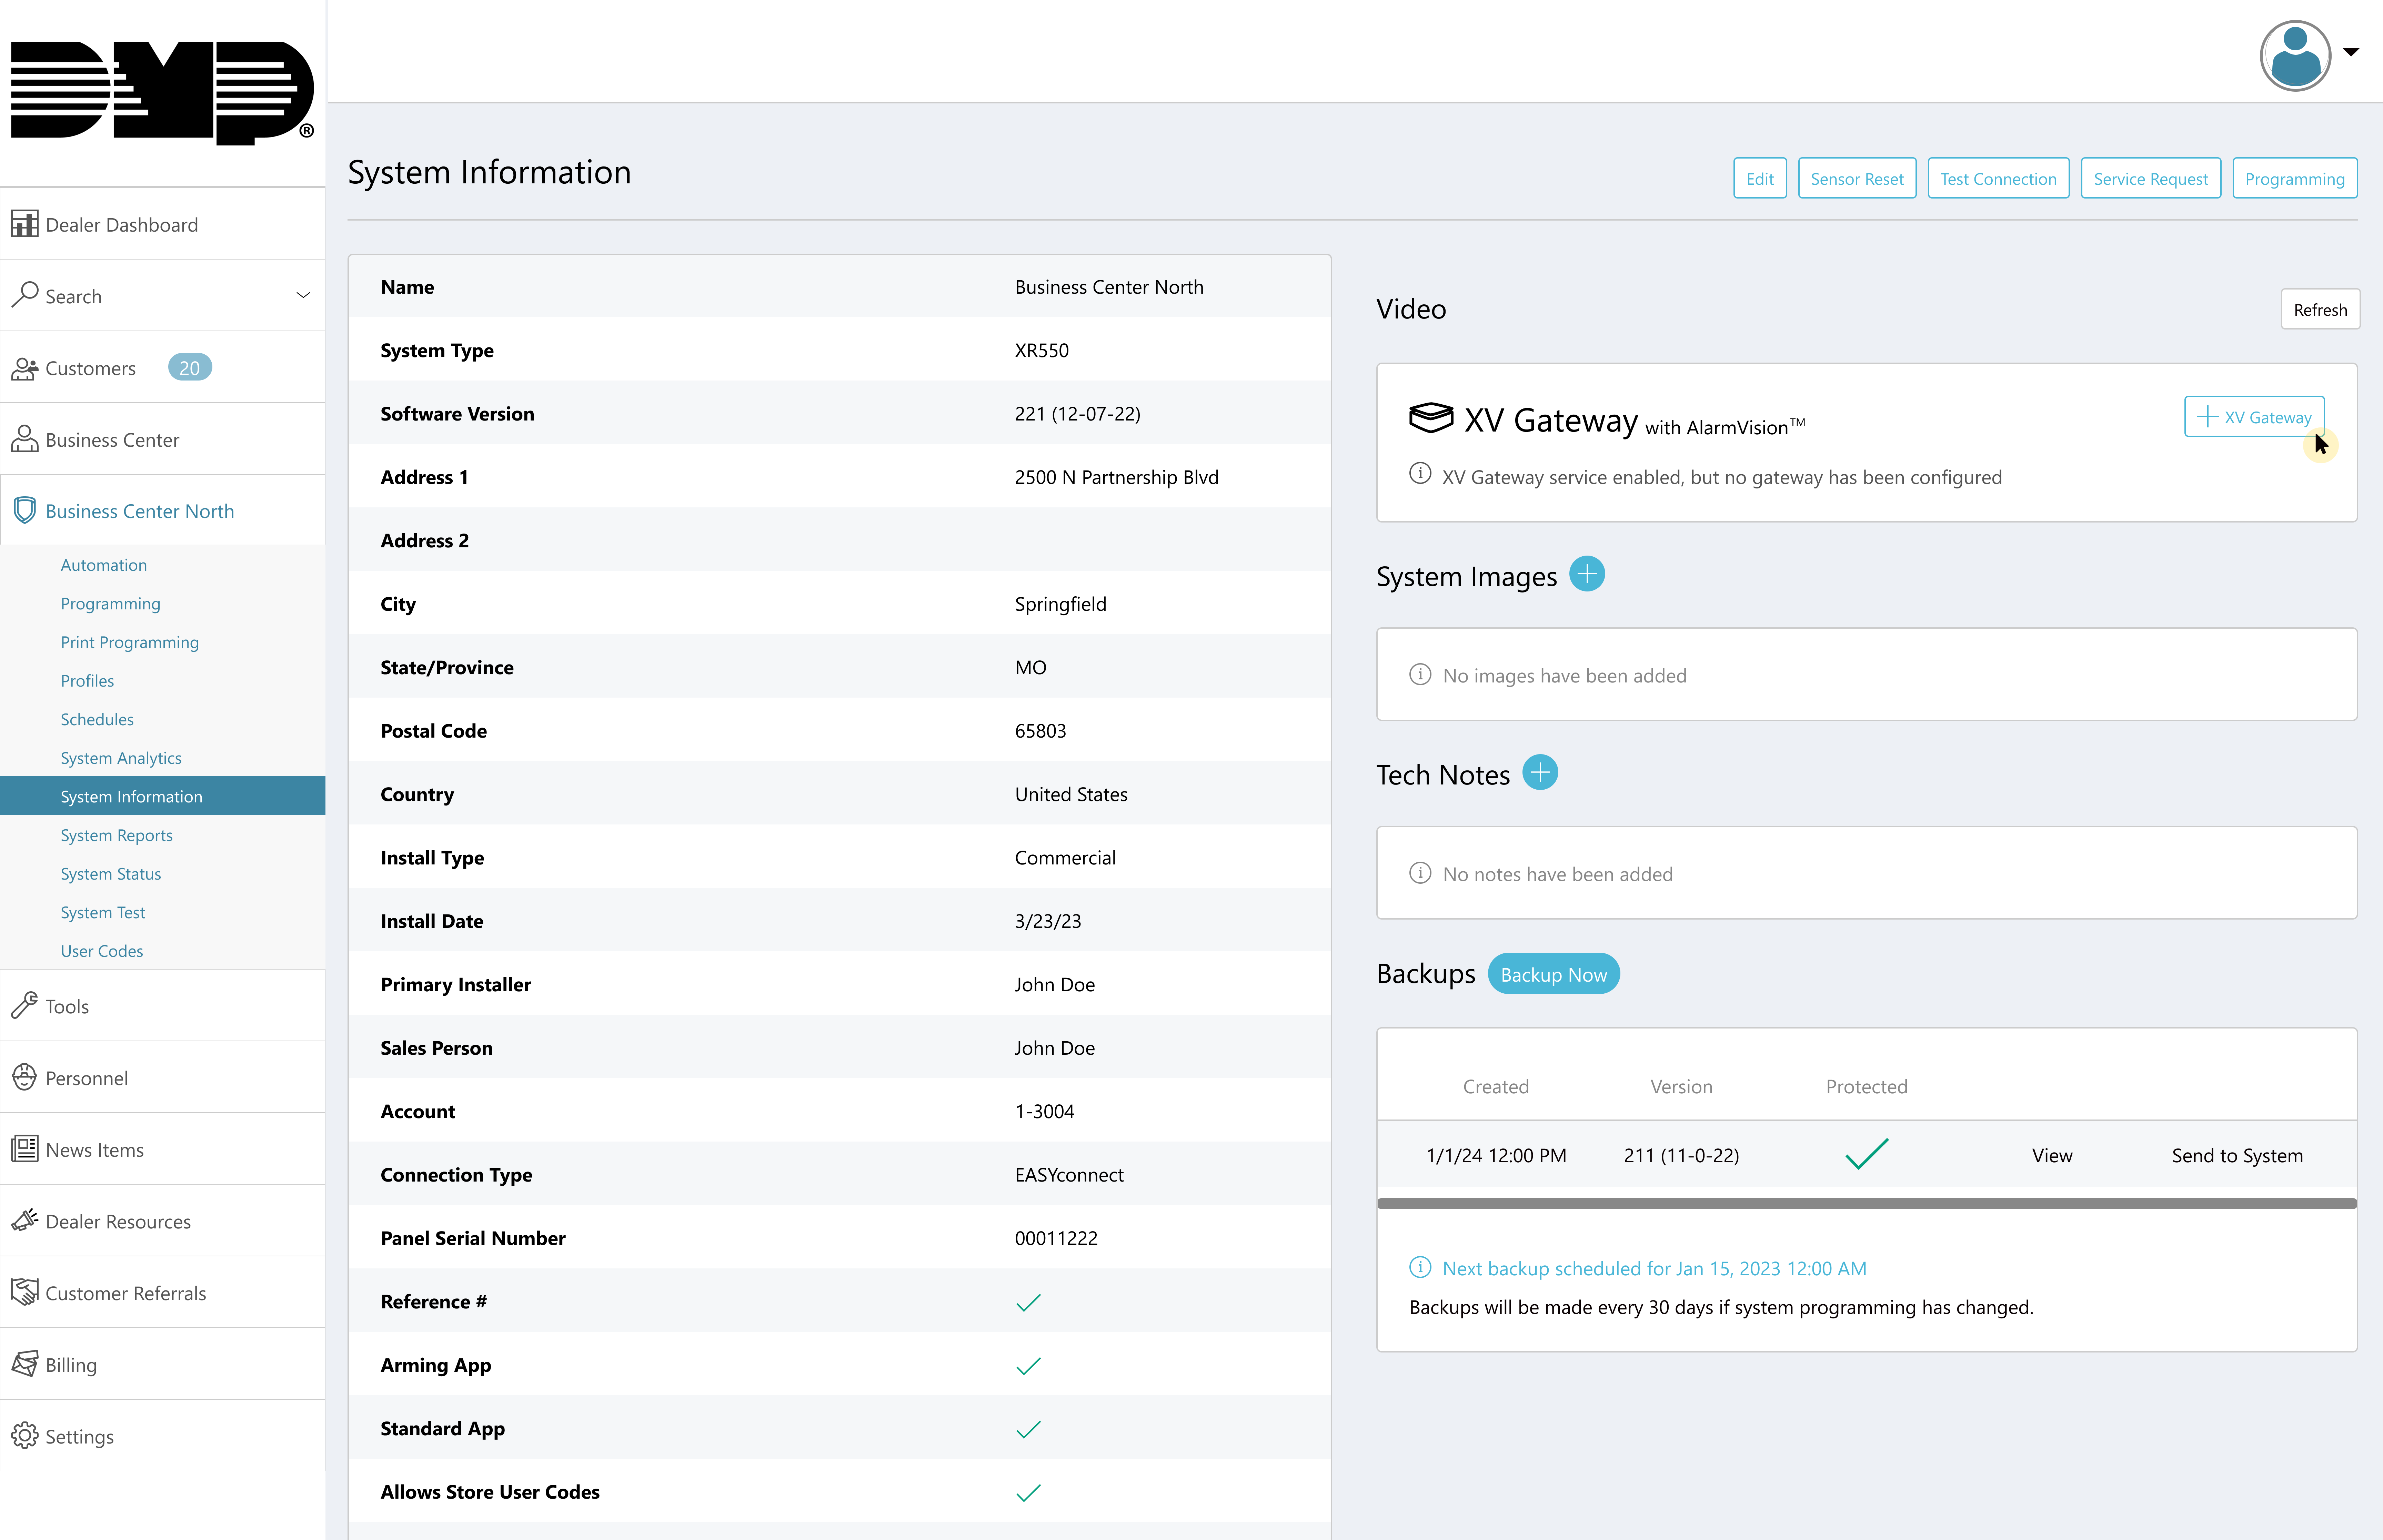This screenshot has width=2383, height=1540.
Task: Add XV Gateway button
Action: (2254, 417)
